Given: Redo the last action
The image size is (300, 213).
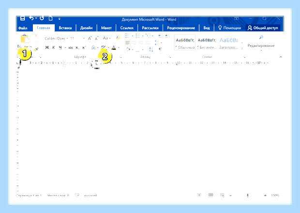Looking at the screenshot, I should [42, 18].
